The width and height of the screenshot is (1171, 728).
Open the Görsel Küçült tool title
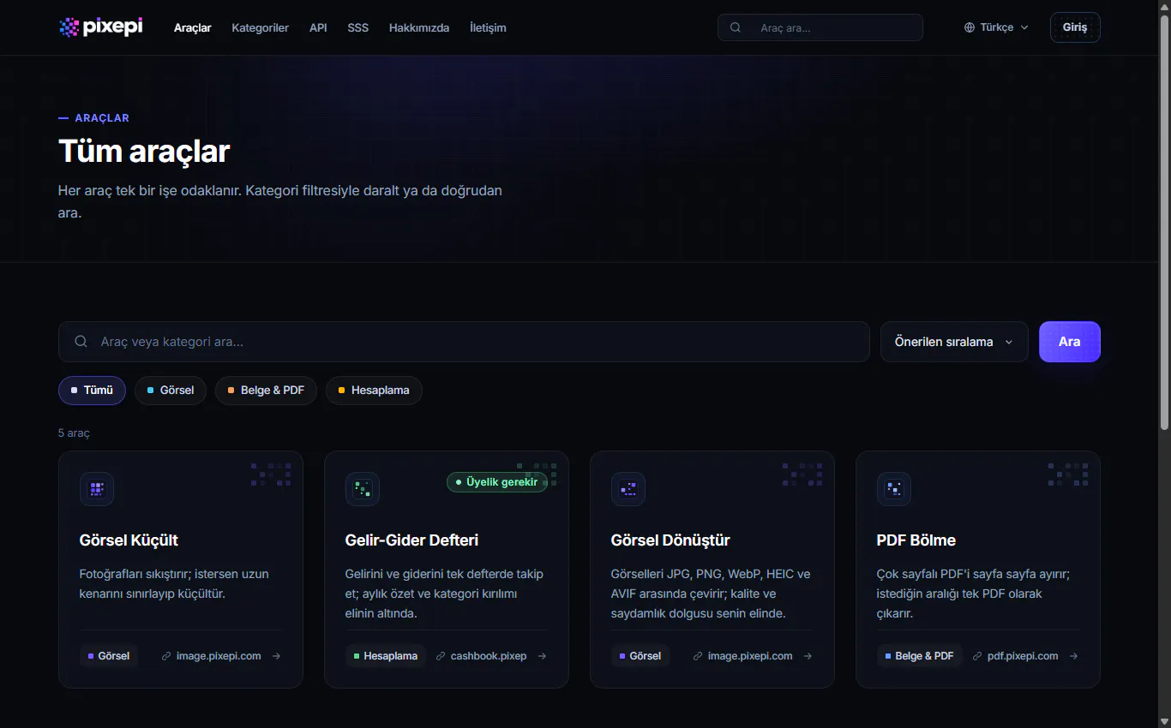[129, 540]
